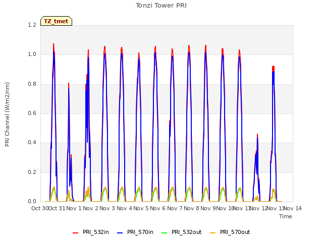Select the PRI_570in legend label
323x242 pixels.
[140, 232]
